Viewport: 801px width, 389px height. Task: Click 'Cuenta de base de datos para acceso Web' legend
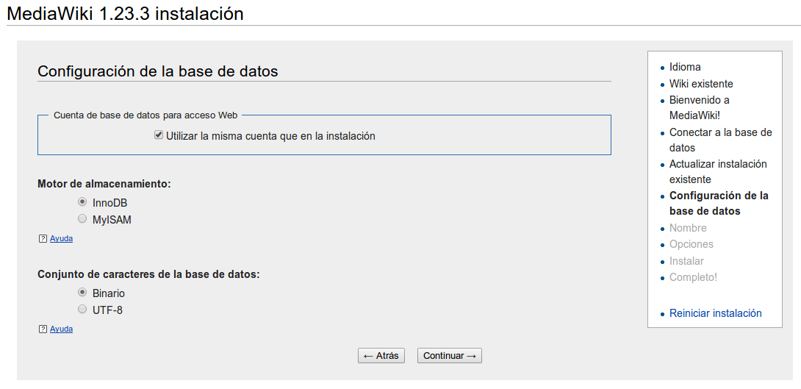click(x=146, y=115)
